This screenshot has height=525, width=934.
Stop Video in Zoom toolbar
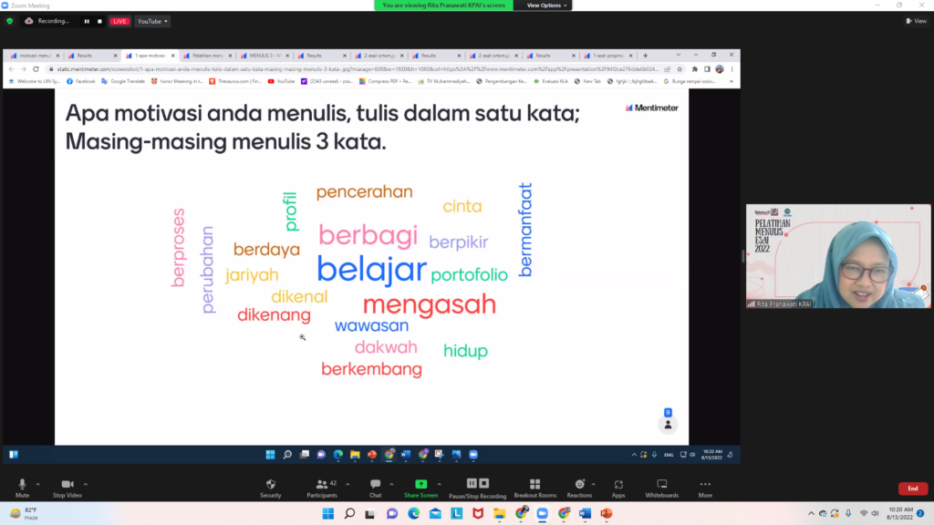[67, 489]
